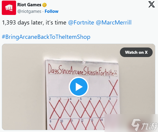Click the Watch on X button
This screenshot has height=132, width=158.
point(136,52)
